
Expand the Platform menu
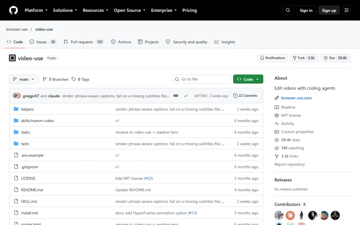click(36, 10)
